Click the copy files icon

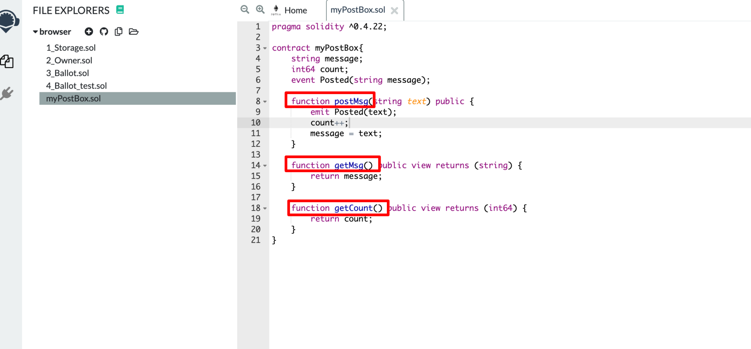118,32
